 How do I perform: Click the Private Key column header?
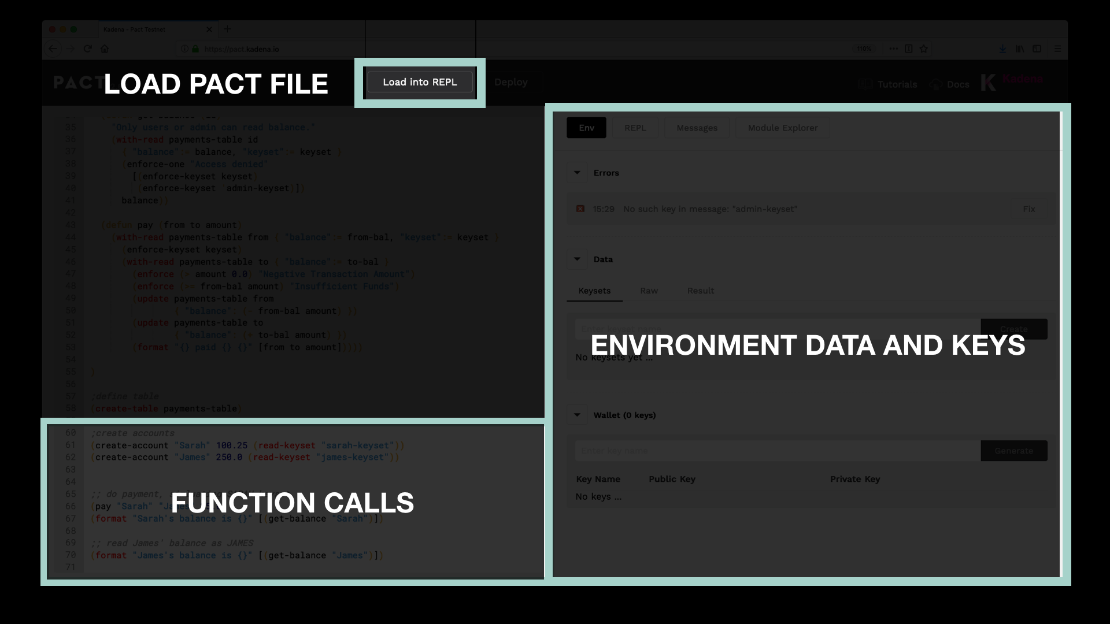[855, 479]
